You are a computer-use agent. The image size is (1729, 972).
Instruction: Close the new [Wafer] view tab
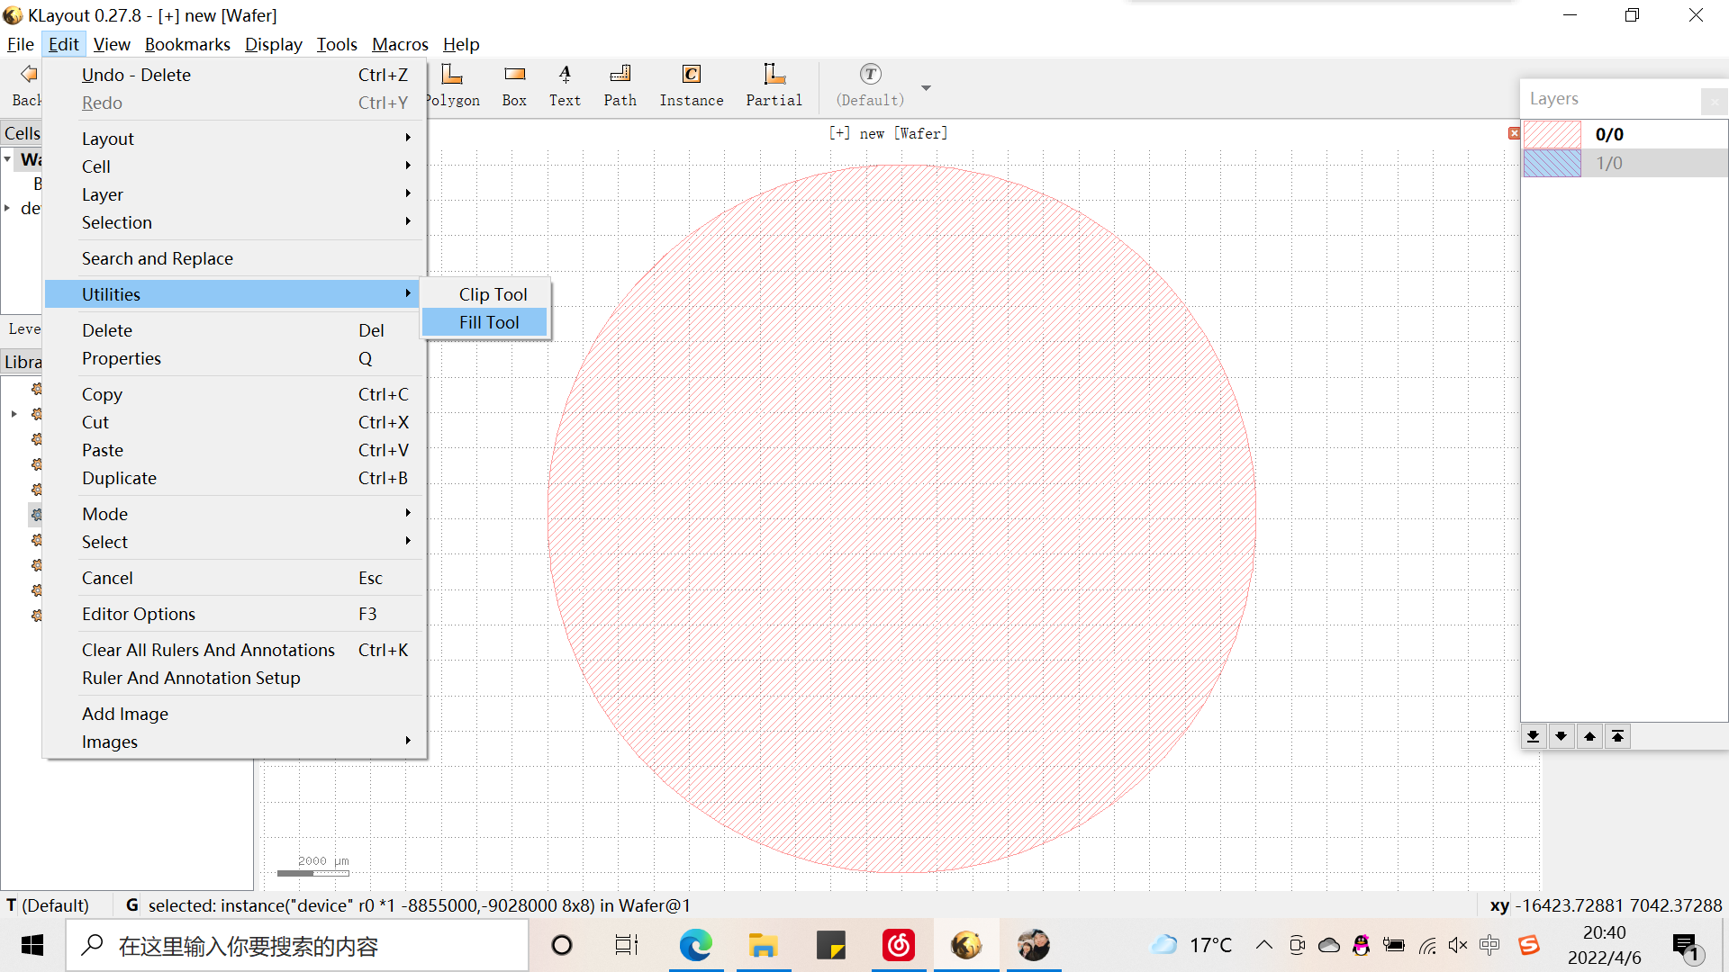tap(1514, 132)
